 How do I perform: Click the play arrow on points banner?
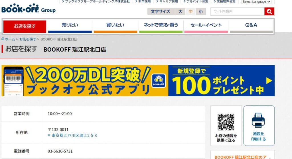pos(269,81)
